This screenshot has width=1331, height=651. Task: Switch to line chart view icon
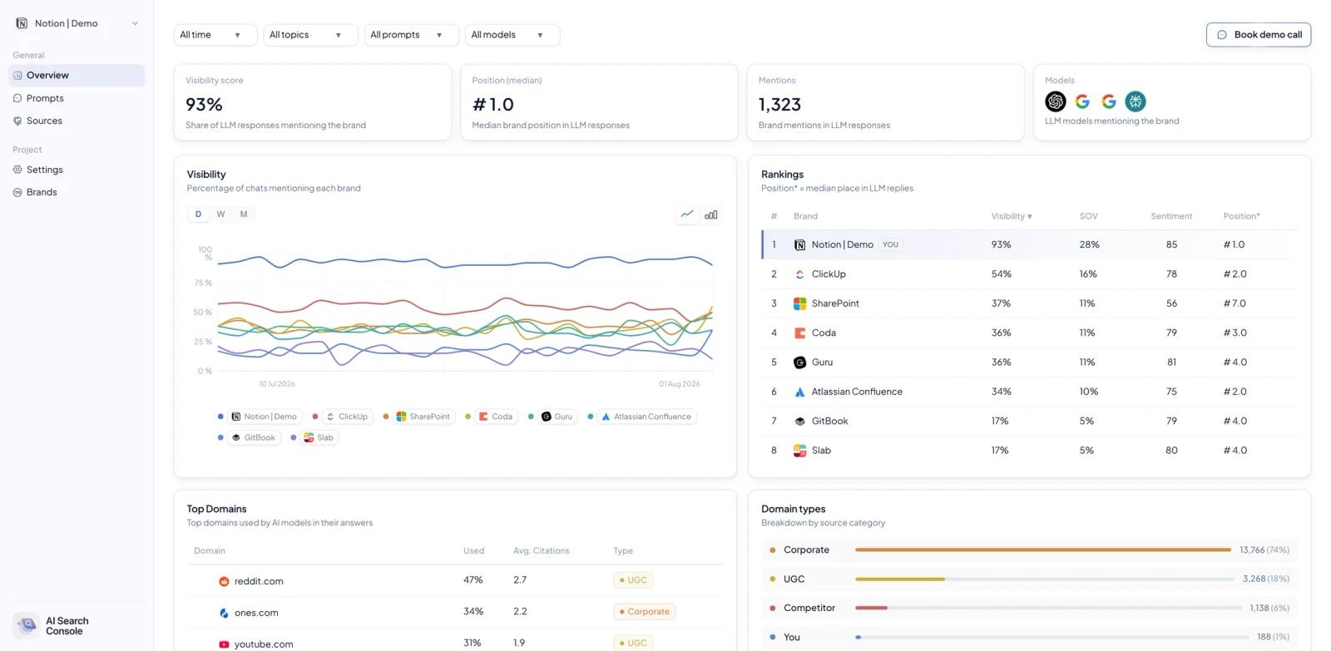point(687,215)
